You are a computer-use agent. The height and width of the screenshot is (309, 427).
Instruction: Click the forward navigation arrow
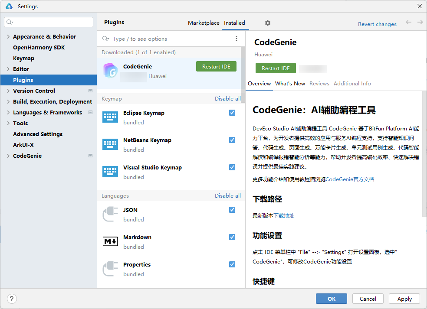tap(420, 22)
